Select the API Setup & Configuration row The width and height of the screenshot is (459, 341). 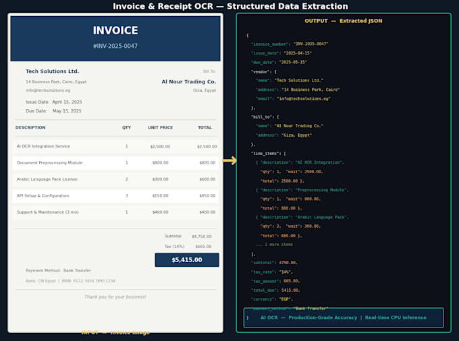[115, 196]
